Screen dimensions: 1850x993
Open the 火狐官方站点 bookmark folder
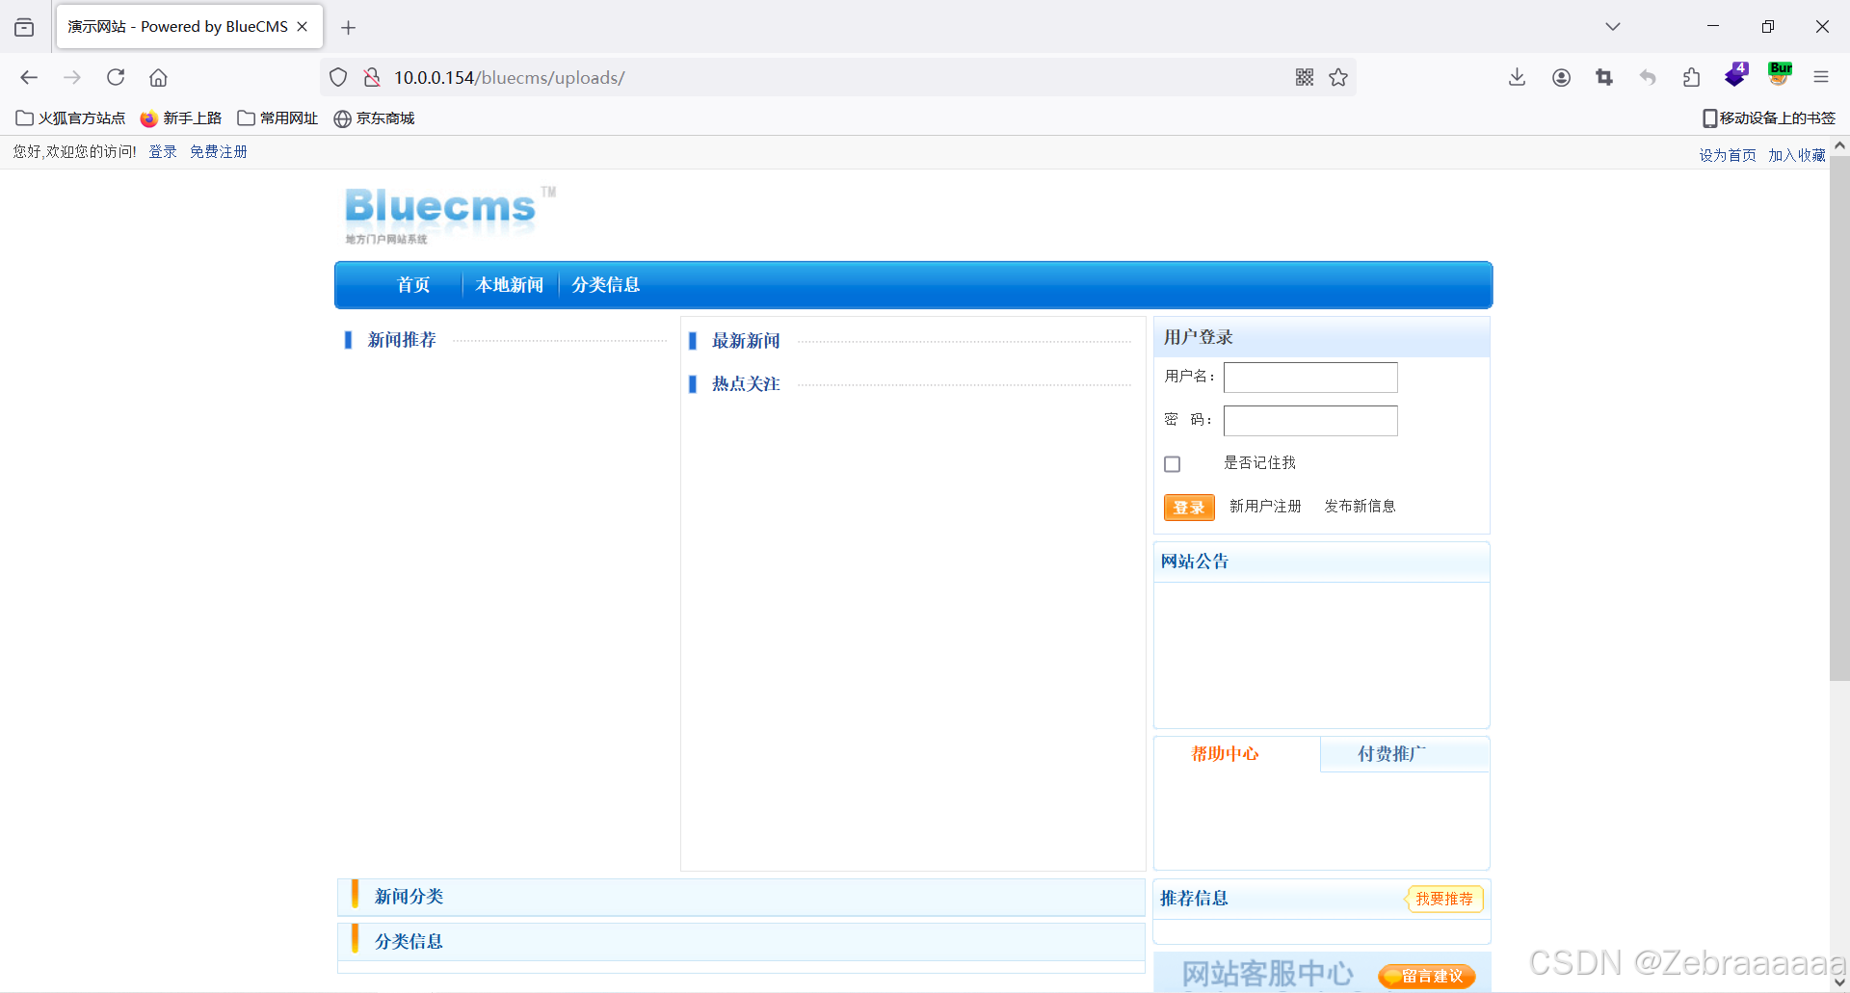tap(70, 118)
